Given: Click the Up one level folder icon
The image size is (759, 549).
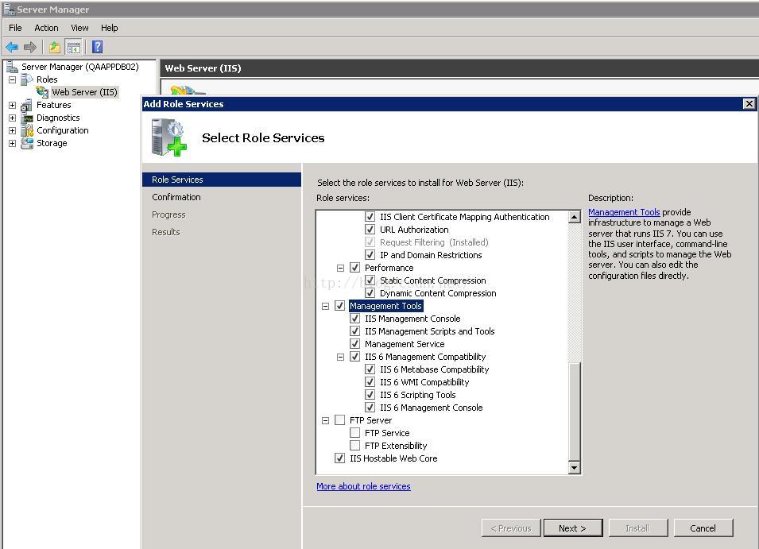Looking at the screenshot, I should point(55,47).
